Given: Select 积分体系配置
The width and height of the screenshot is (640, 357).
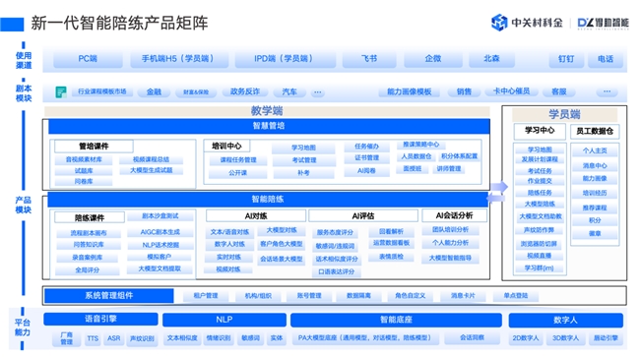Looking at the screenshot, I should pos(459,156).
